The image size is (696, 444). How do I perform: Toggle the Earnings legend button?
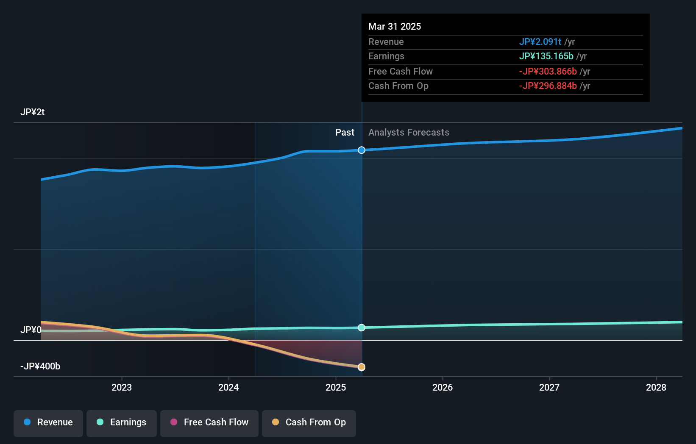(122, 423)
